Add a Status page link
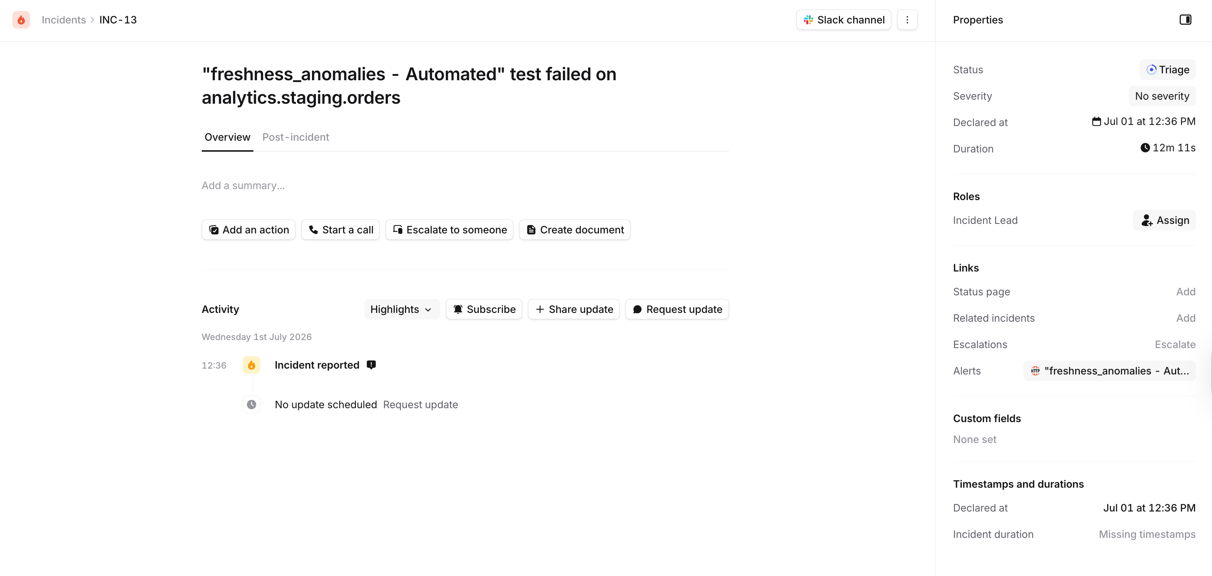The height and width of the screenshot is (576, 1212). [1186, 292]
